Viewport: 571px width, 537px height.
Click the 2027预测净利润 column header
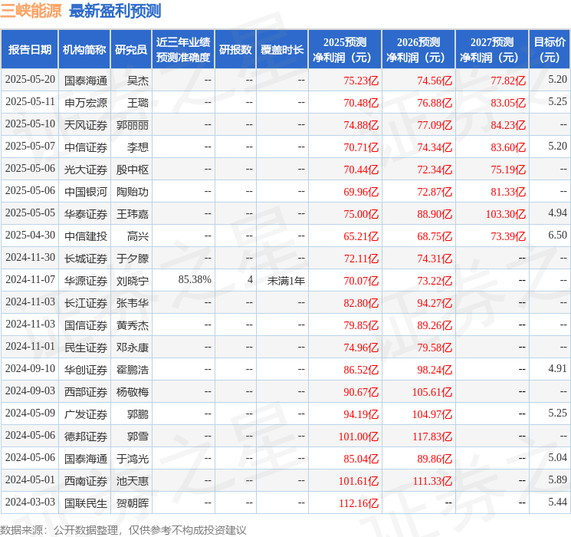tap(492, 49)
